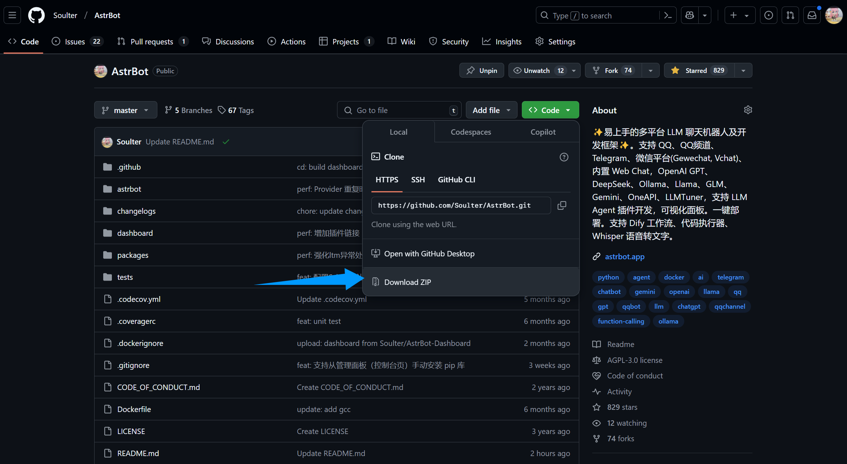Click Download ZIP
This screenshot has width=847, height=464.
pos(407,282)
